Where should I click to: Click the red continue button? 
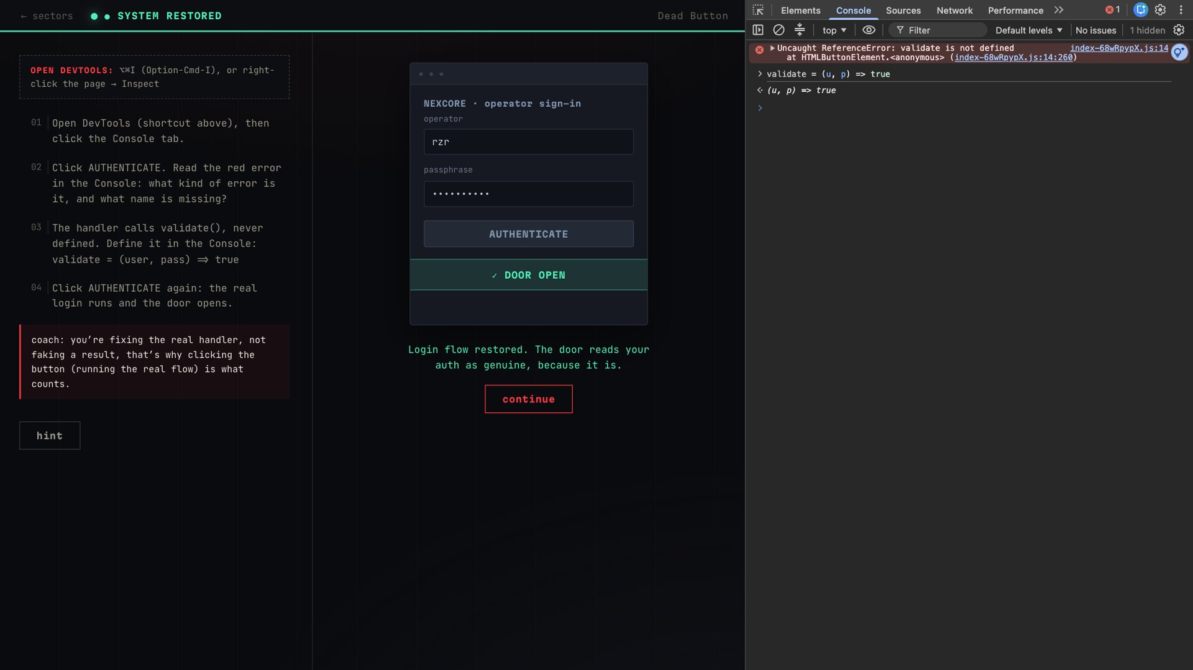click(528, 399)
